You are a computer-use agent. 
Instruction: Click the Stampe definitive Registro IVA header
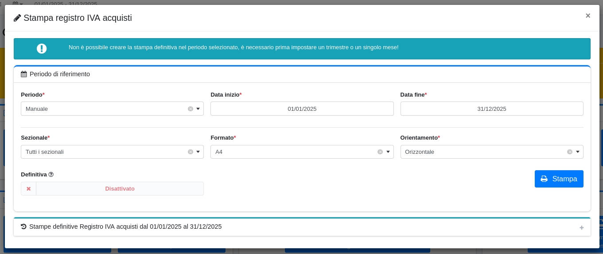click(125, 227)
